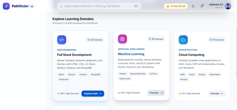Select the Express skill tag
Viewport: 237px width, 110px height.
click(83, 74)
